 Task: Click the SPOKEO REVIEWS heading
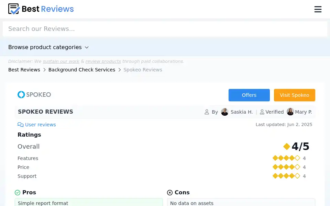coord(45,112)
